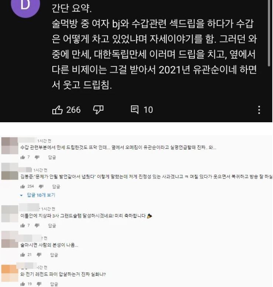The height and width of the screenshot is (287, 273).
Task: Dislike the 유관순 실명언급 comment
Action: 37,157
